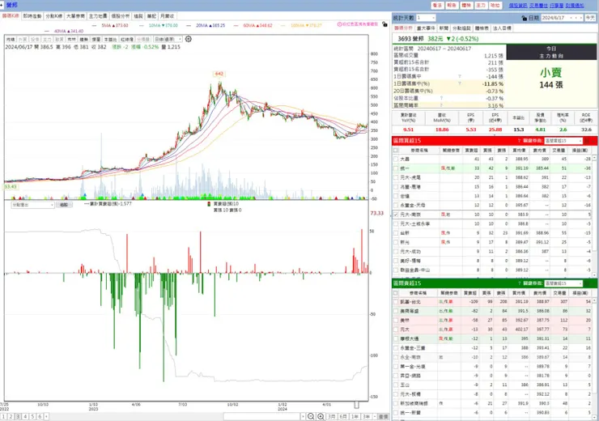Screen dimensions: 599x421
Task: Uncheck the 元大-南崁 broker row checkbox
Action: (396, 215)
